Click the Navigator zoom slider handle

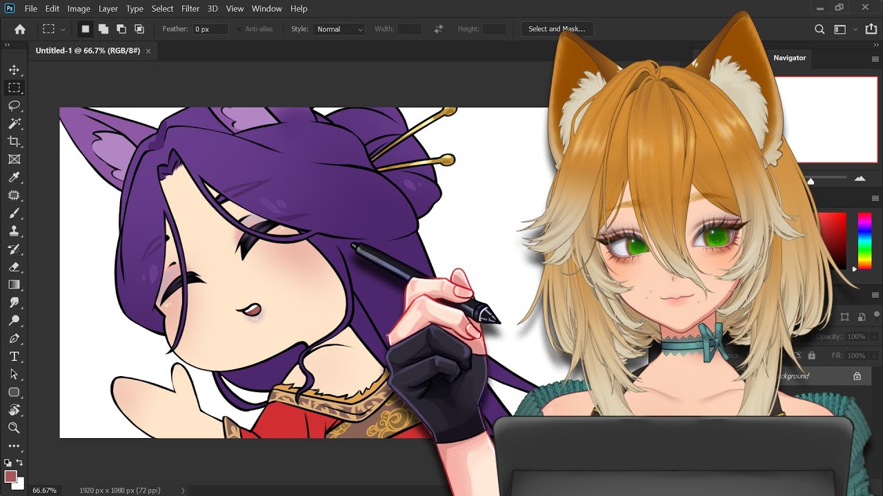811,181
